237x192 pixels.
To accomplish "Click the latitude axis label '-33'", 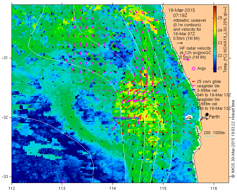I will click(x=4, y=177).
